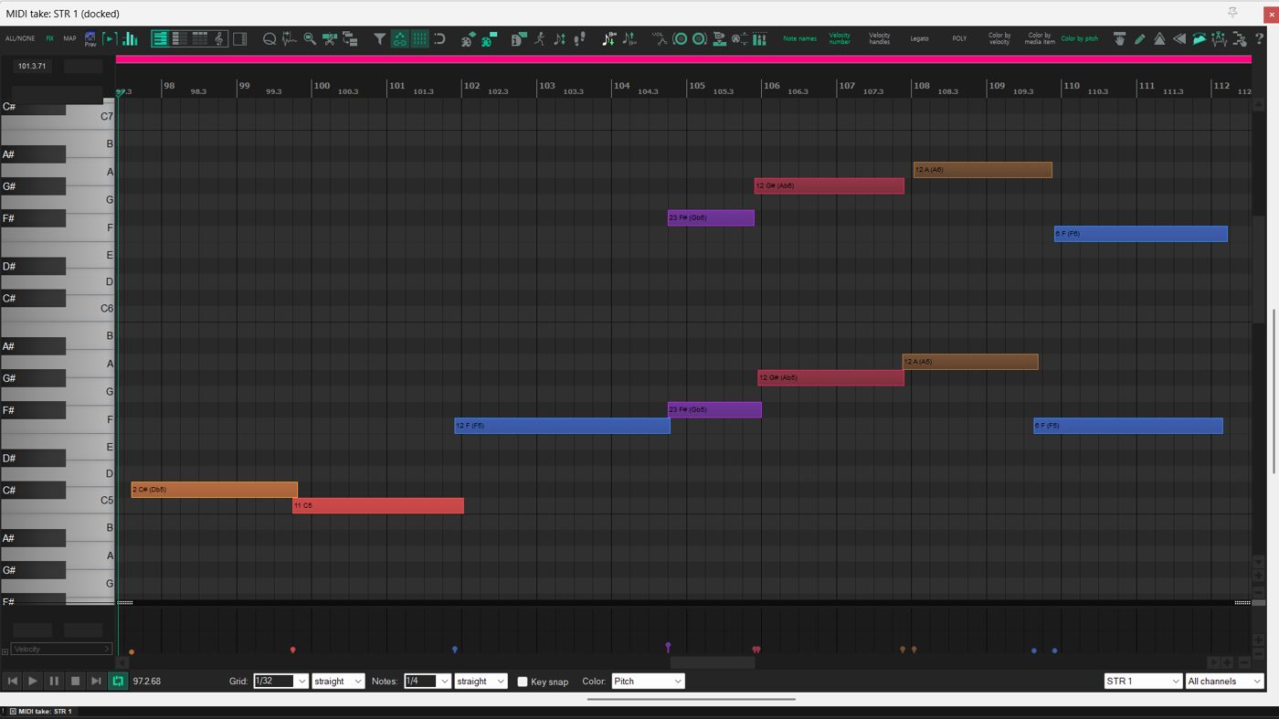Open the Grid straight type dropdown
Viewport: 1279px width, 719px height.
click(338, 681)
